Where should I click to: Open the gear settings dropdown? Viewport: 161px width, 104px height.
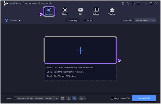pyautogui.click(x=82, y=98)
